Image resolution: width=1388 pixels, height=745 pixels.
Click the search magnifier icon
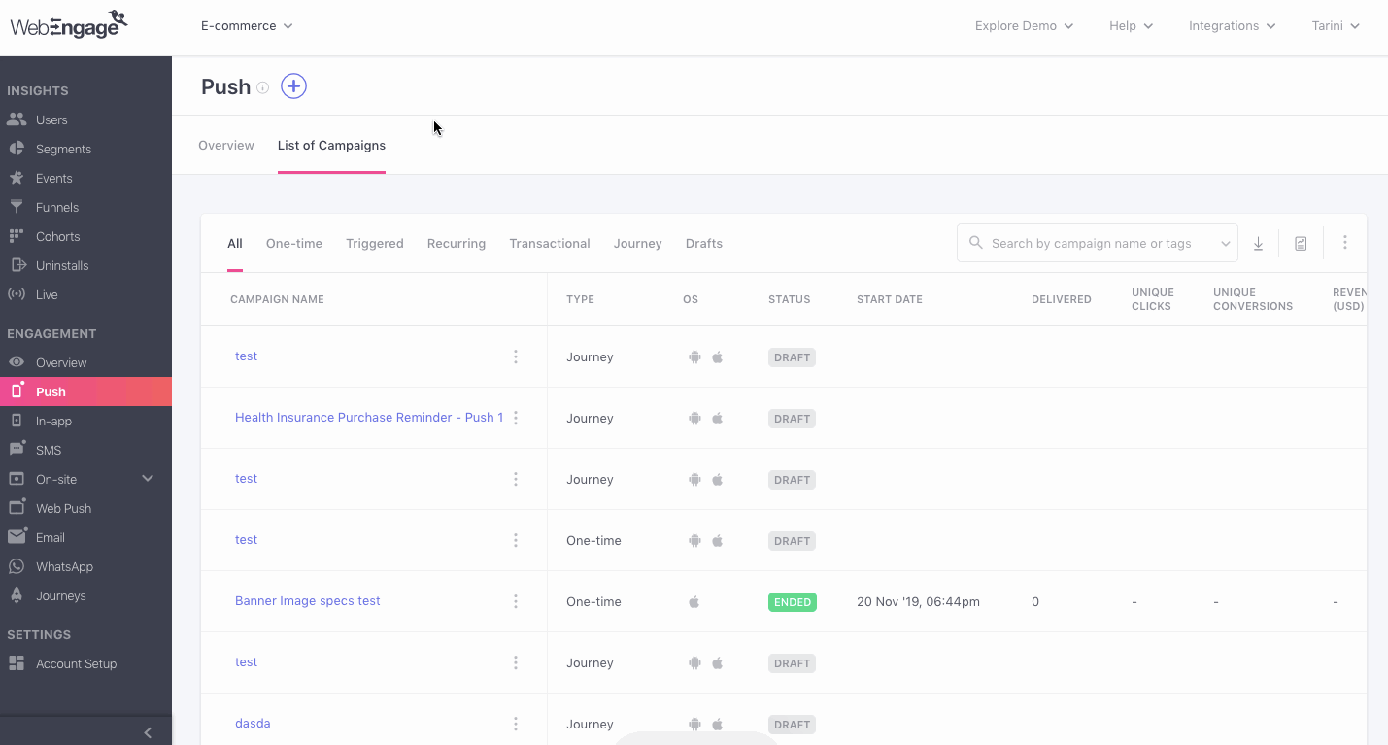click(975, 243)
